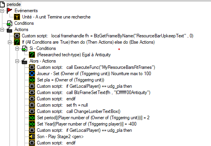
Task: Collapse the If/Then/Else action node
Action: point(10,42)
